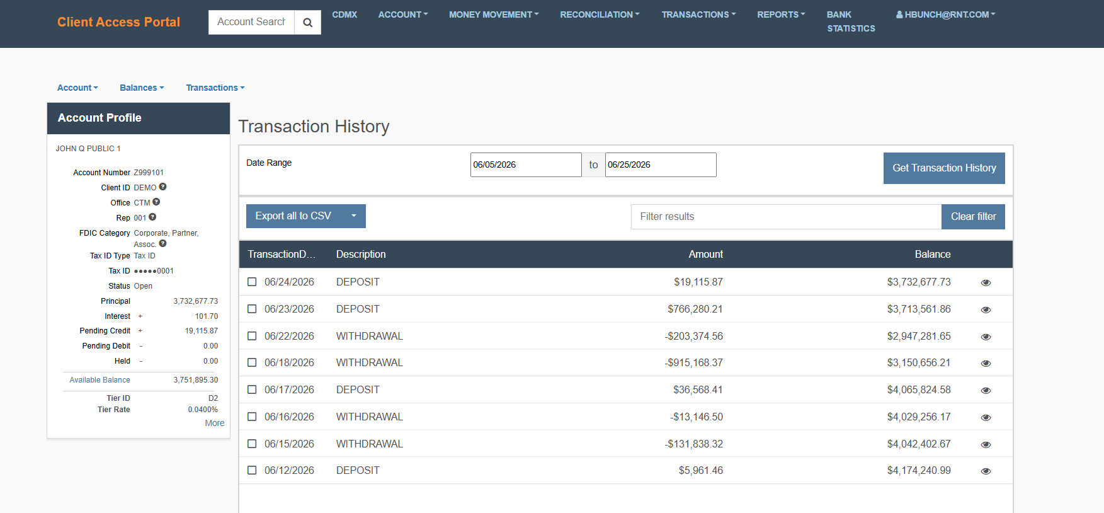Click the Export all to CSV button
Image resolution: width=1104 pixels, height=513 pixels.
[x=294, y=216]
